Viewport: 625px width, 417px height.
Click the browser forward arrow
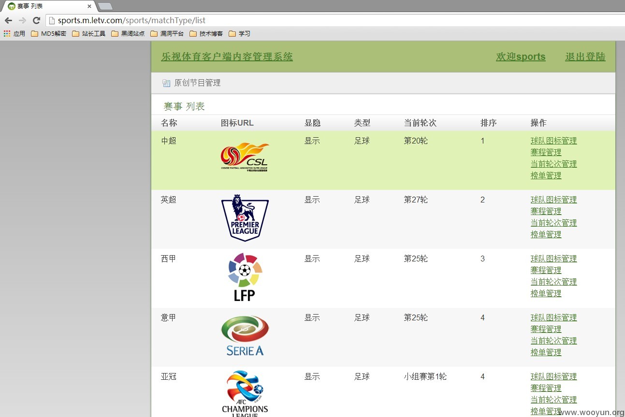(x=22, y=20)
